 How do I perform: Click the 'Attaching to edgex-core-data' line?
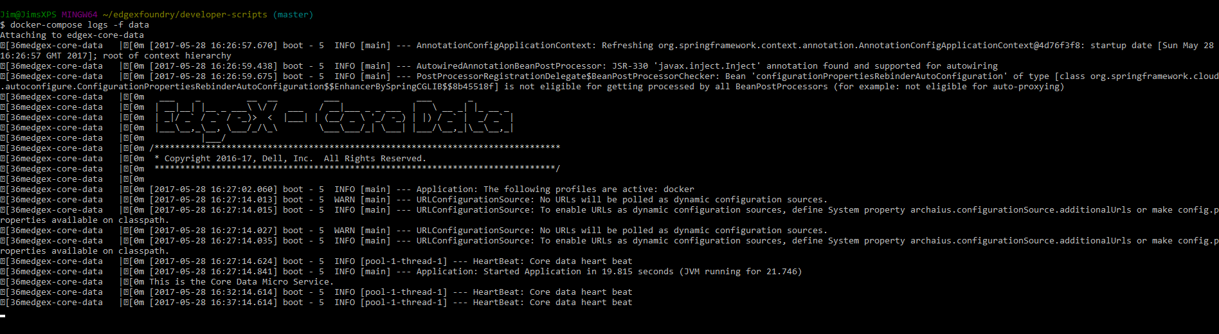click(72, 35)
